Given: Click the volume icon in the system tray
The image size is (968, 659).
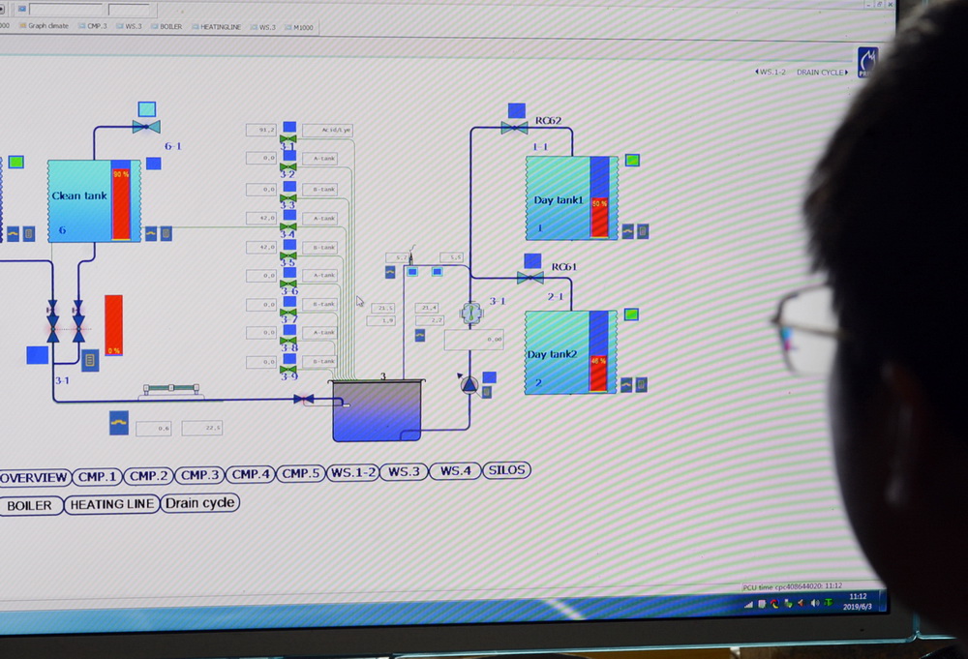Looking at the screenshot, I should [x=815, y=603].
